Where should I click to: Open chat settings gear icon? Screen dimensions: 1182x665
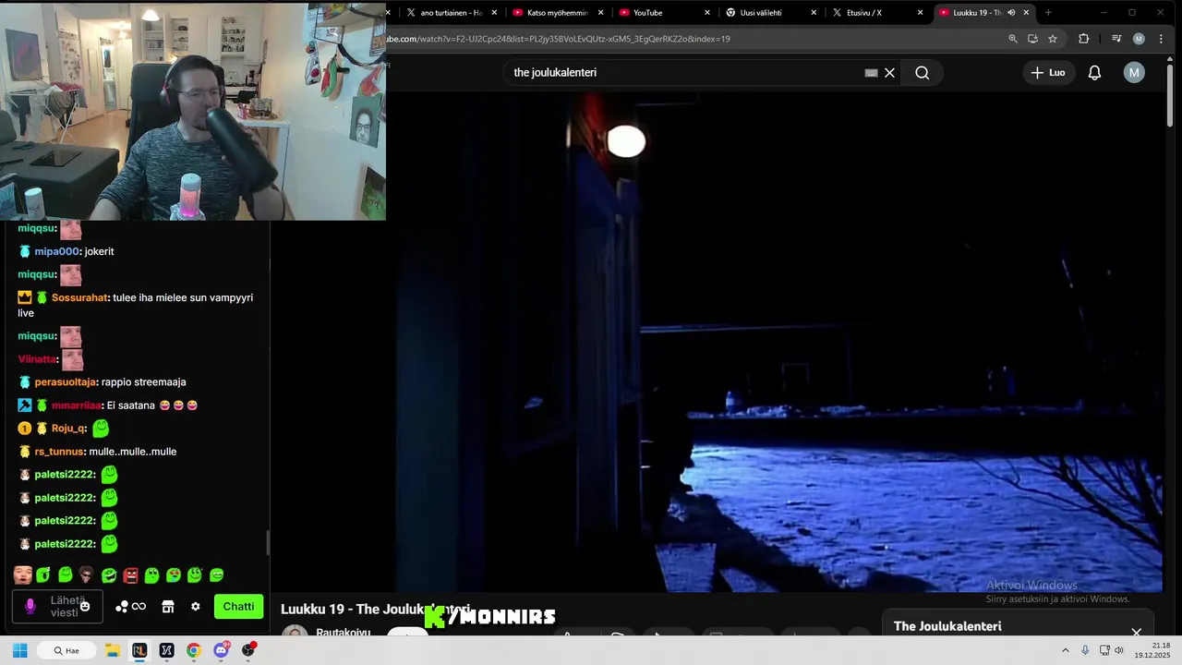[195, 607]
